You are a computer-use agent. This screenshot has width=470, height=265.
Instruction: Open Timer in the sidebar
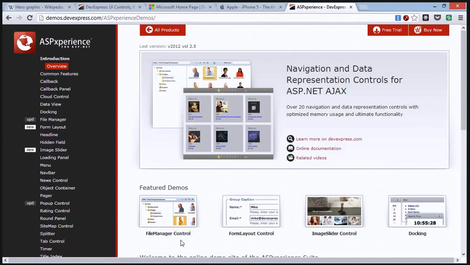(46, 249)
